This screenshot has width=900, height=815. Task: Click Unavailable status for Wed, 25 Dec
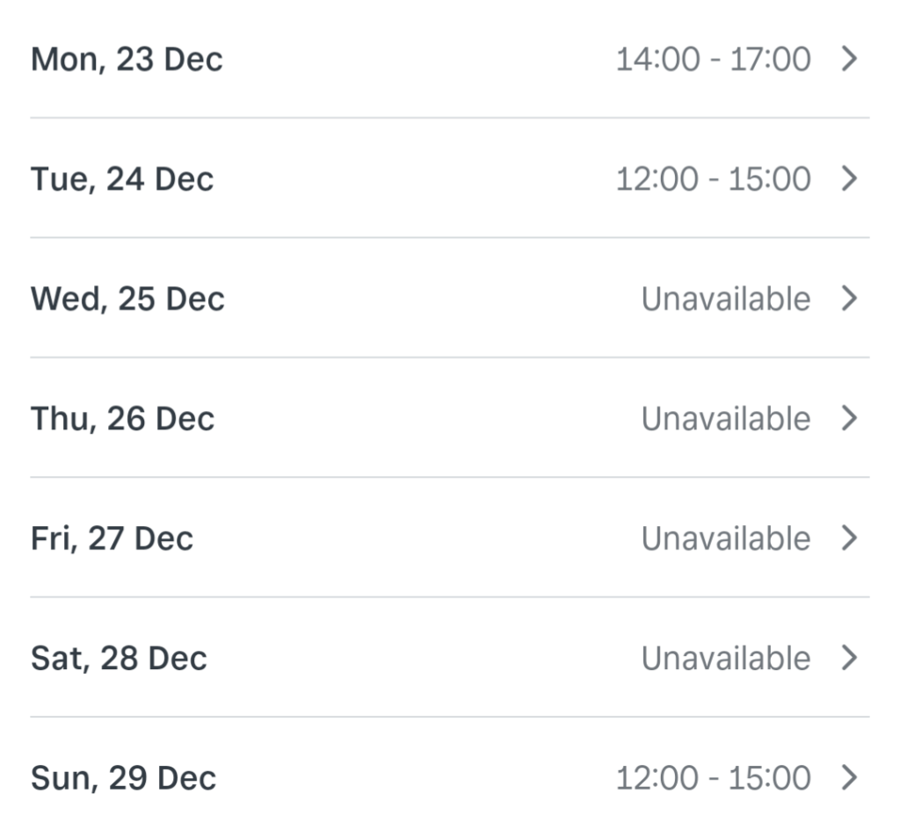(x=725, y=299)
